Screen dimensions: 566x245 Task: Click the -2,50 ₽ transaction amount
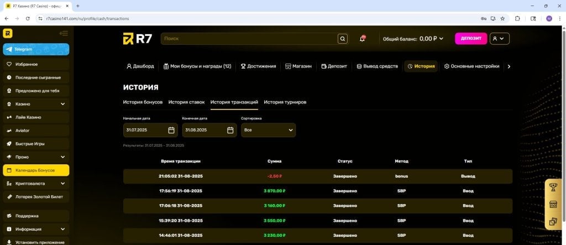click(x=275, y=176)
